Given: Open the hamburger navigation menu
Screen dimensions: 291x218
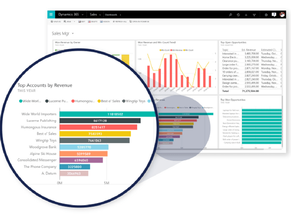Looking at the screenshot, I should (51, 14).
